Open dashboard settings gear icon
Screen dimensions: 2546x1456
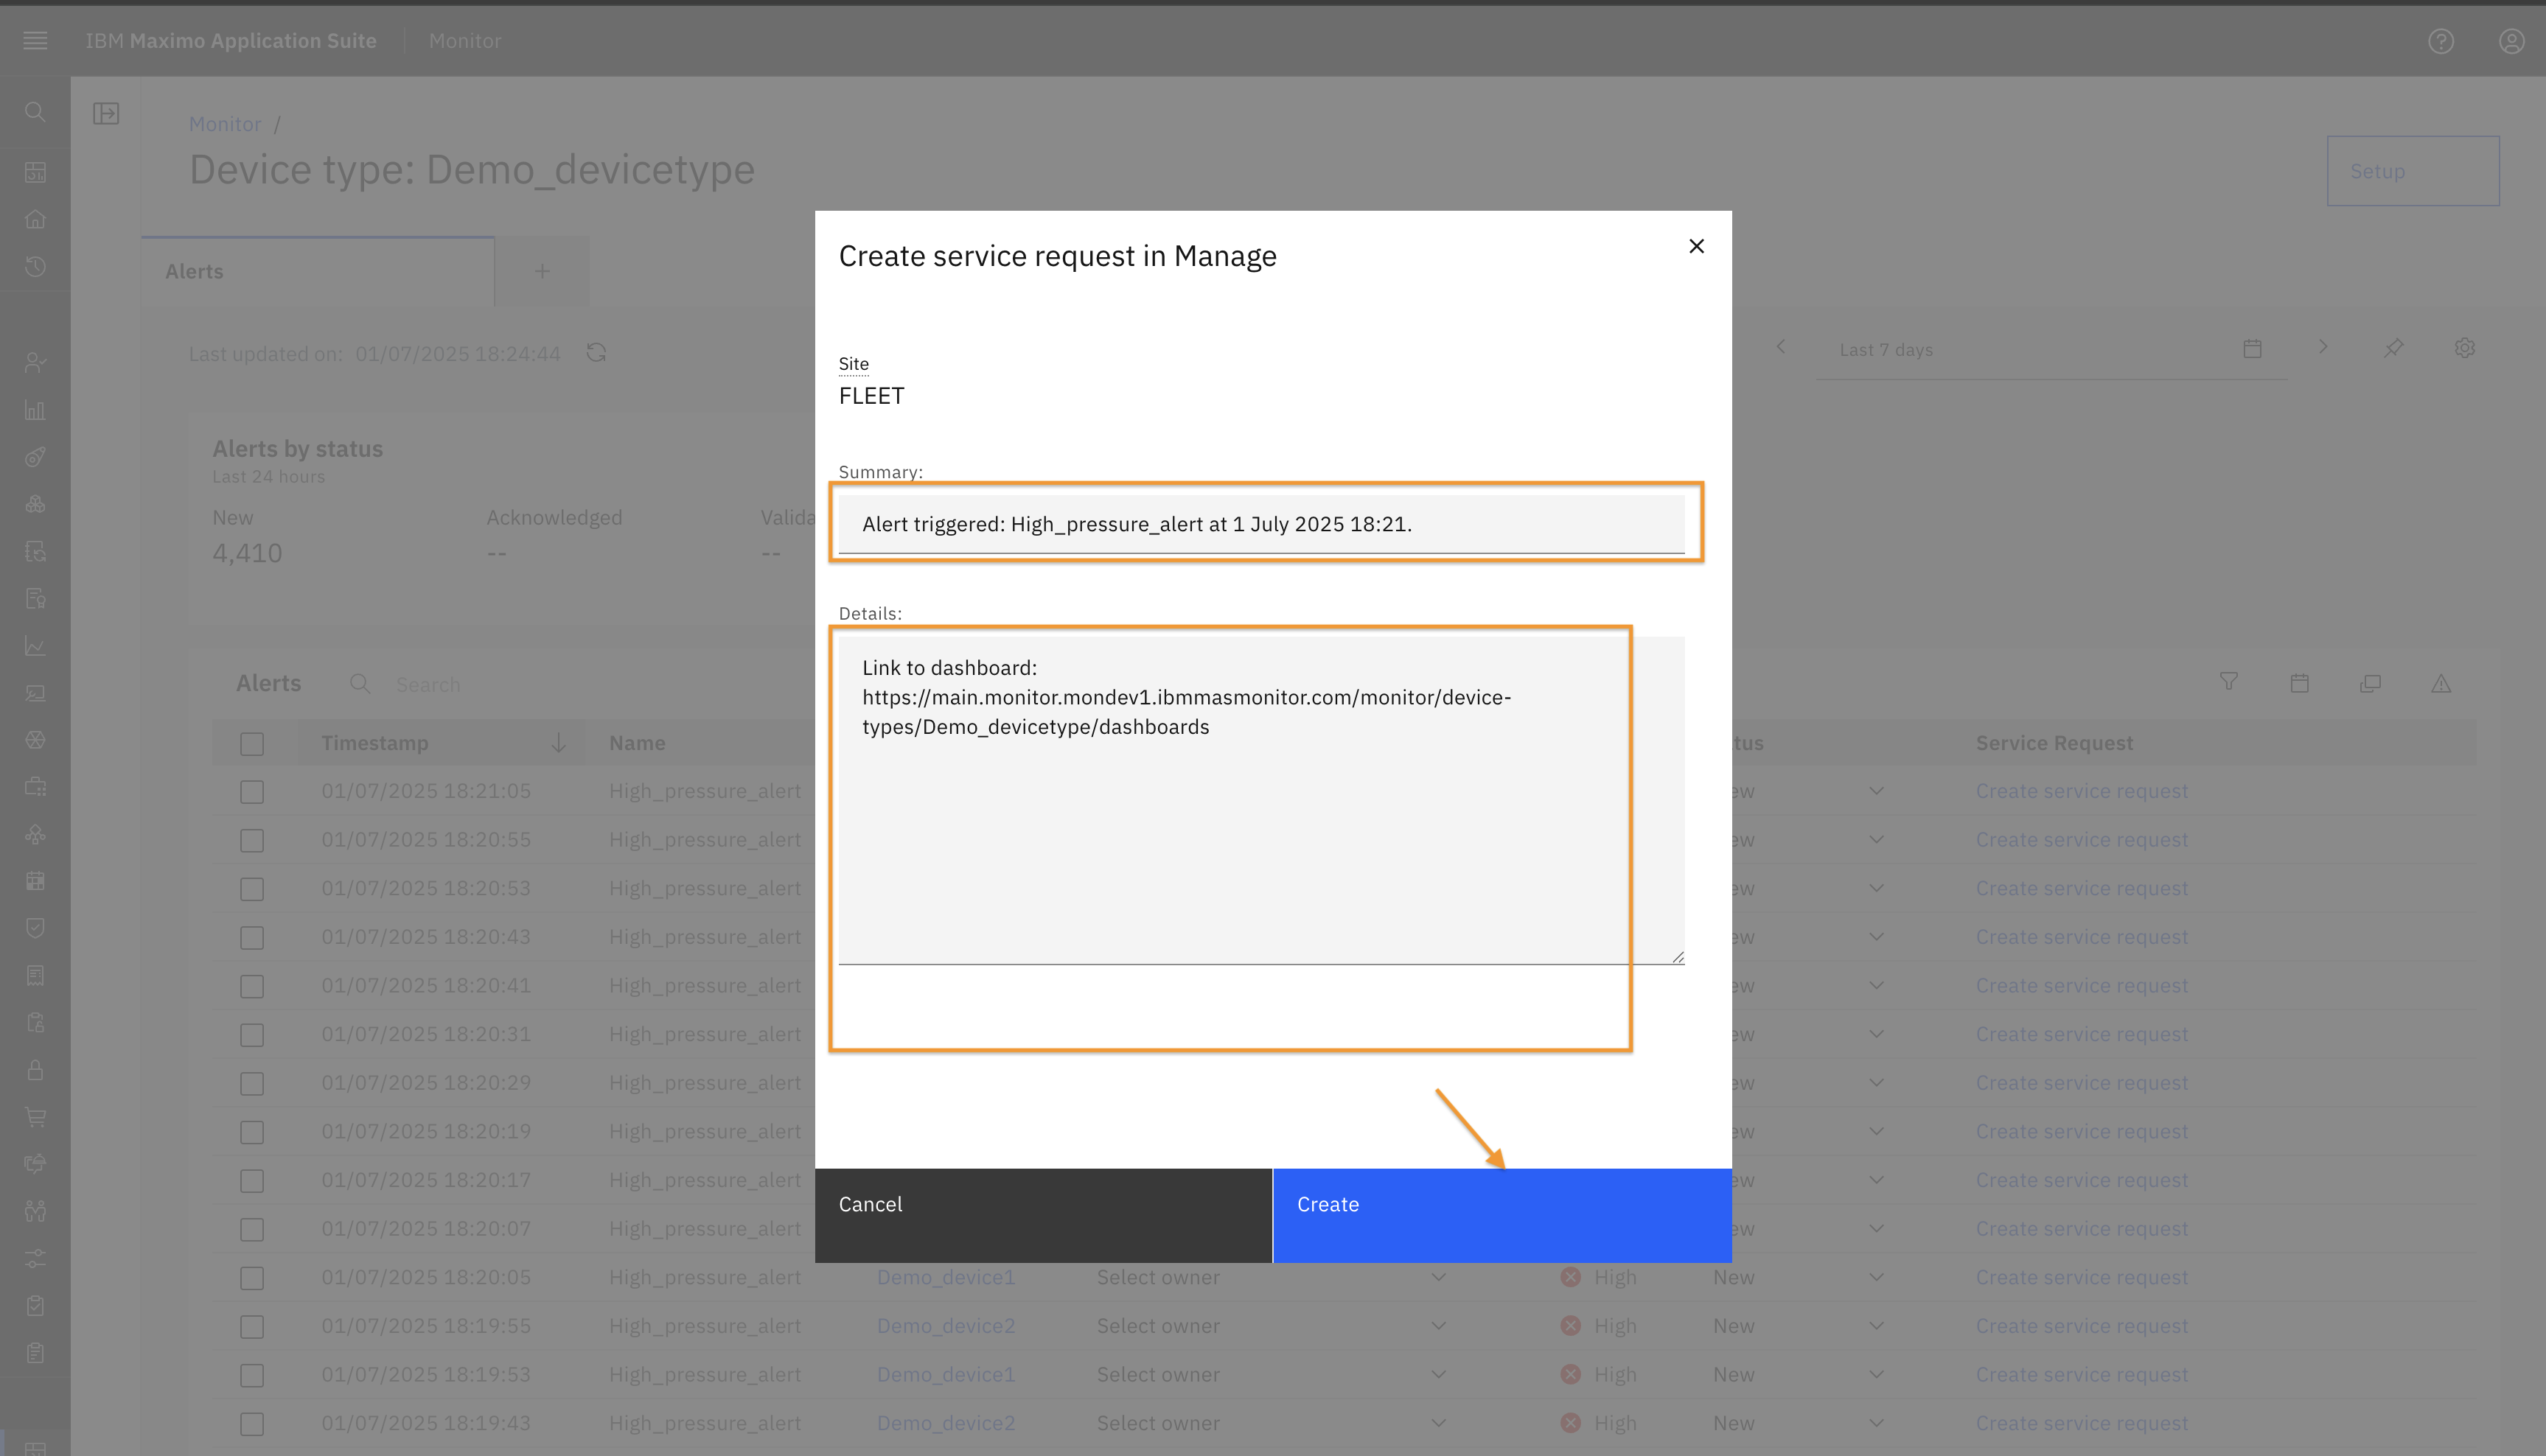coord(2464,347)
